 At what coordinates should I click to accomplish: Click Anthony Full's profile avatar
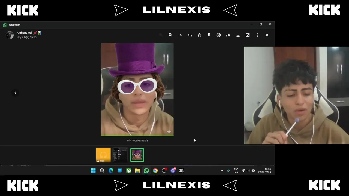[x=10, y=35]
